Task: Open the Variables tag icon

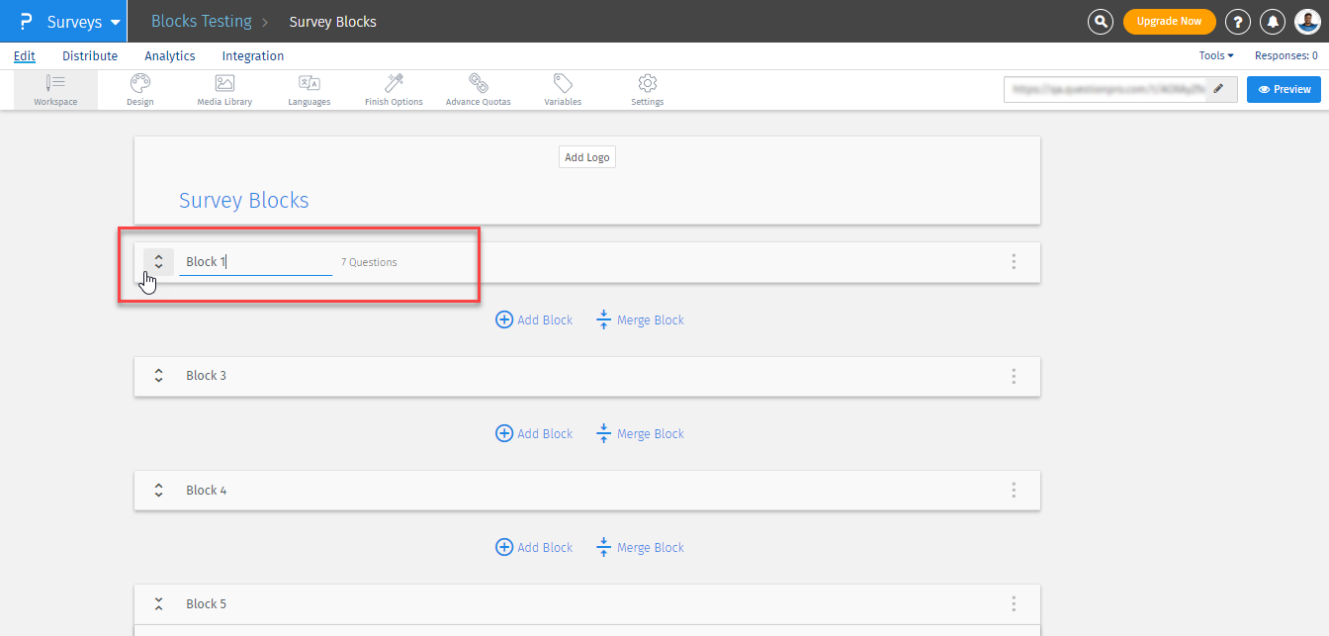Action: point(563,90)
